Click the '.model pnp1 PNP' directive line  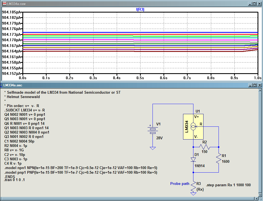pos(81,172)
